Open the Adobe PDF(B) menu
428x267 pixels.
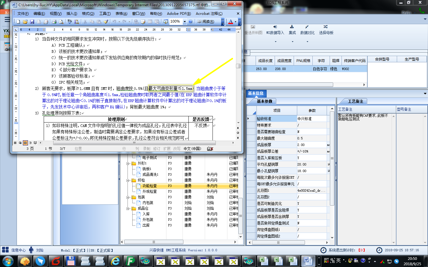179,14
